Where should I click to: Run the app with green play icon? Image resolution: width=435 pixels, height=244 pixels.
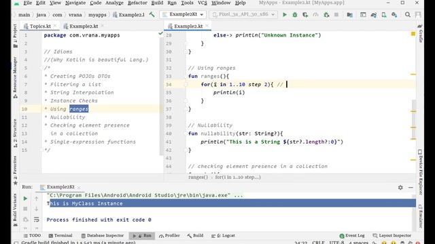(x=284, y=15)
